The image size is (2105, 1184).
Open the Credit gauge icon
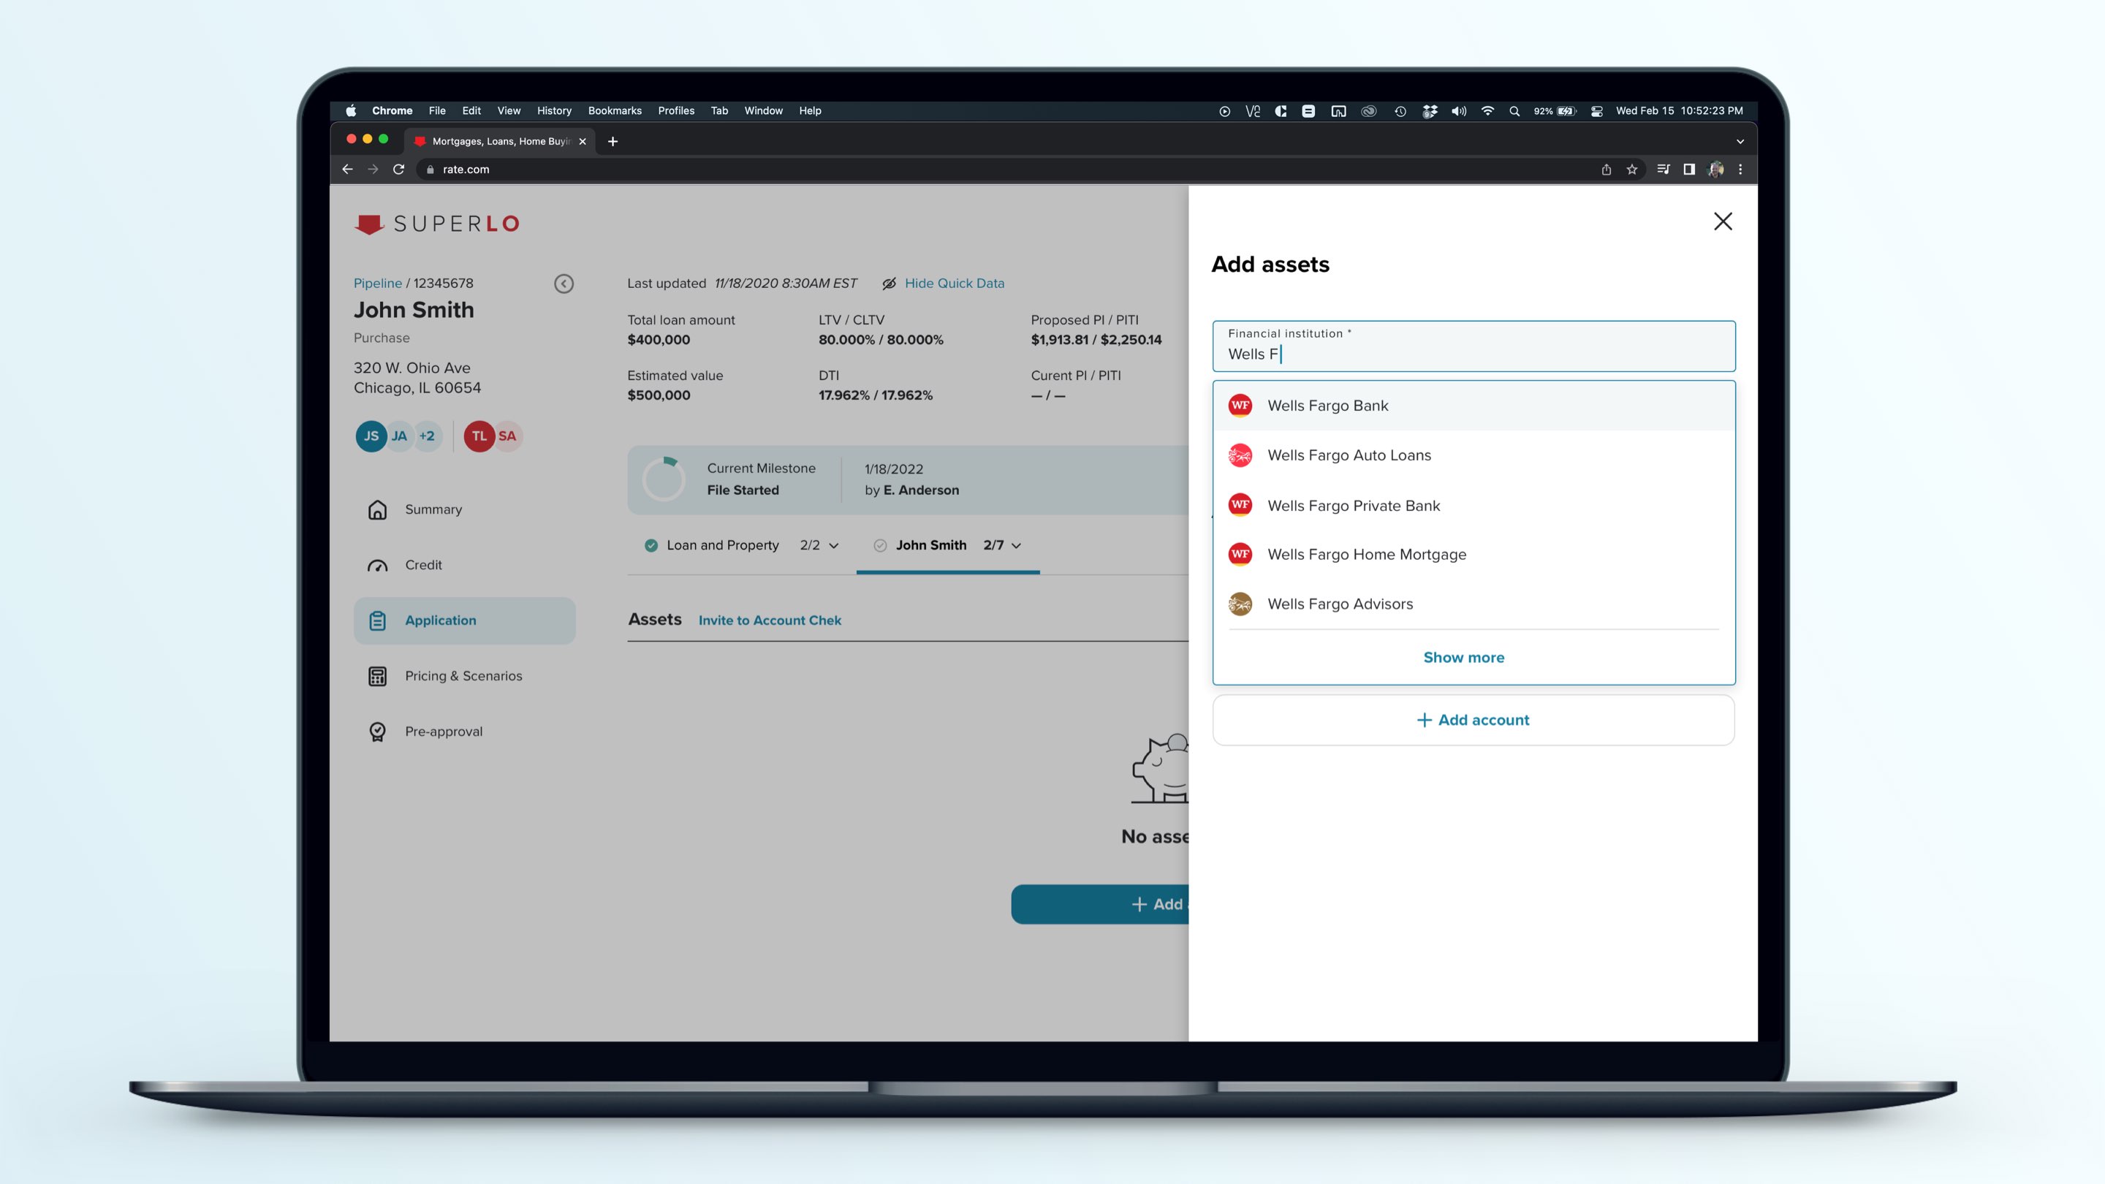(378, 565)
